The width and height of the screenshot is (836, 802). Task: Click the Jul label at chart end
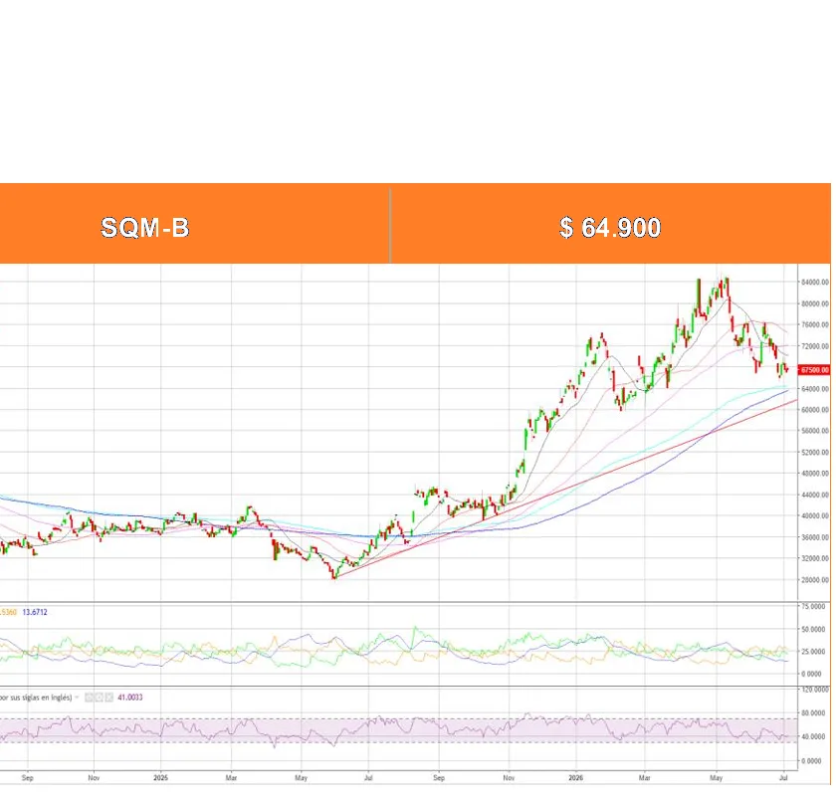[783, 778]
